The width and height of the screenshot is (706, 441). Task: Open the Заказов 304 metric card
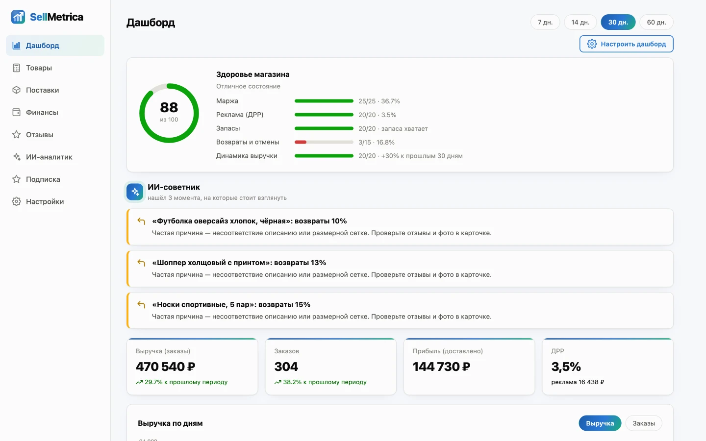click(331, 367)
